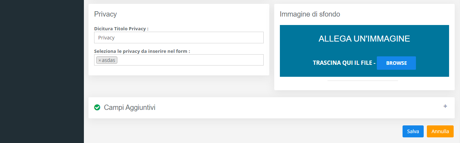Viewport: 460px width, 143px height.
Task: Remove the asdas privacy tag
Action: pyautogui.click(x=99, y=61)
